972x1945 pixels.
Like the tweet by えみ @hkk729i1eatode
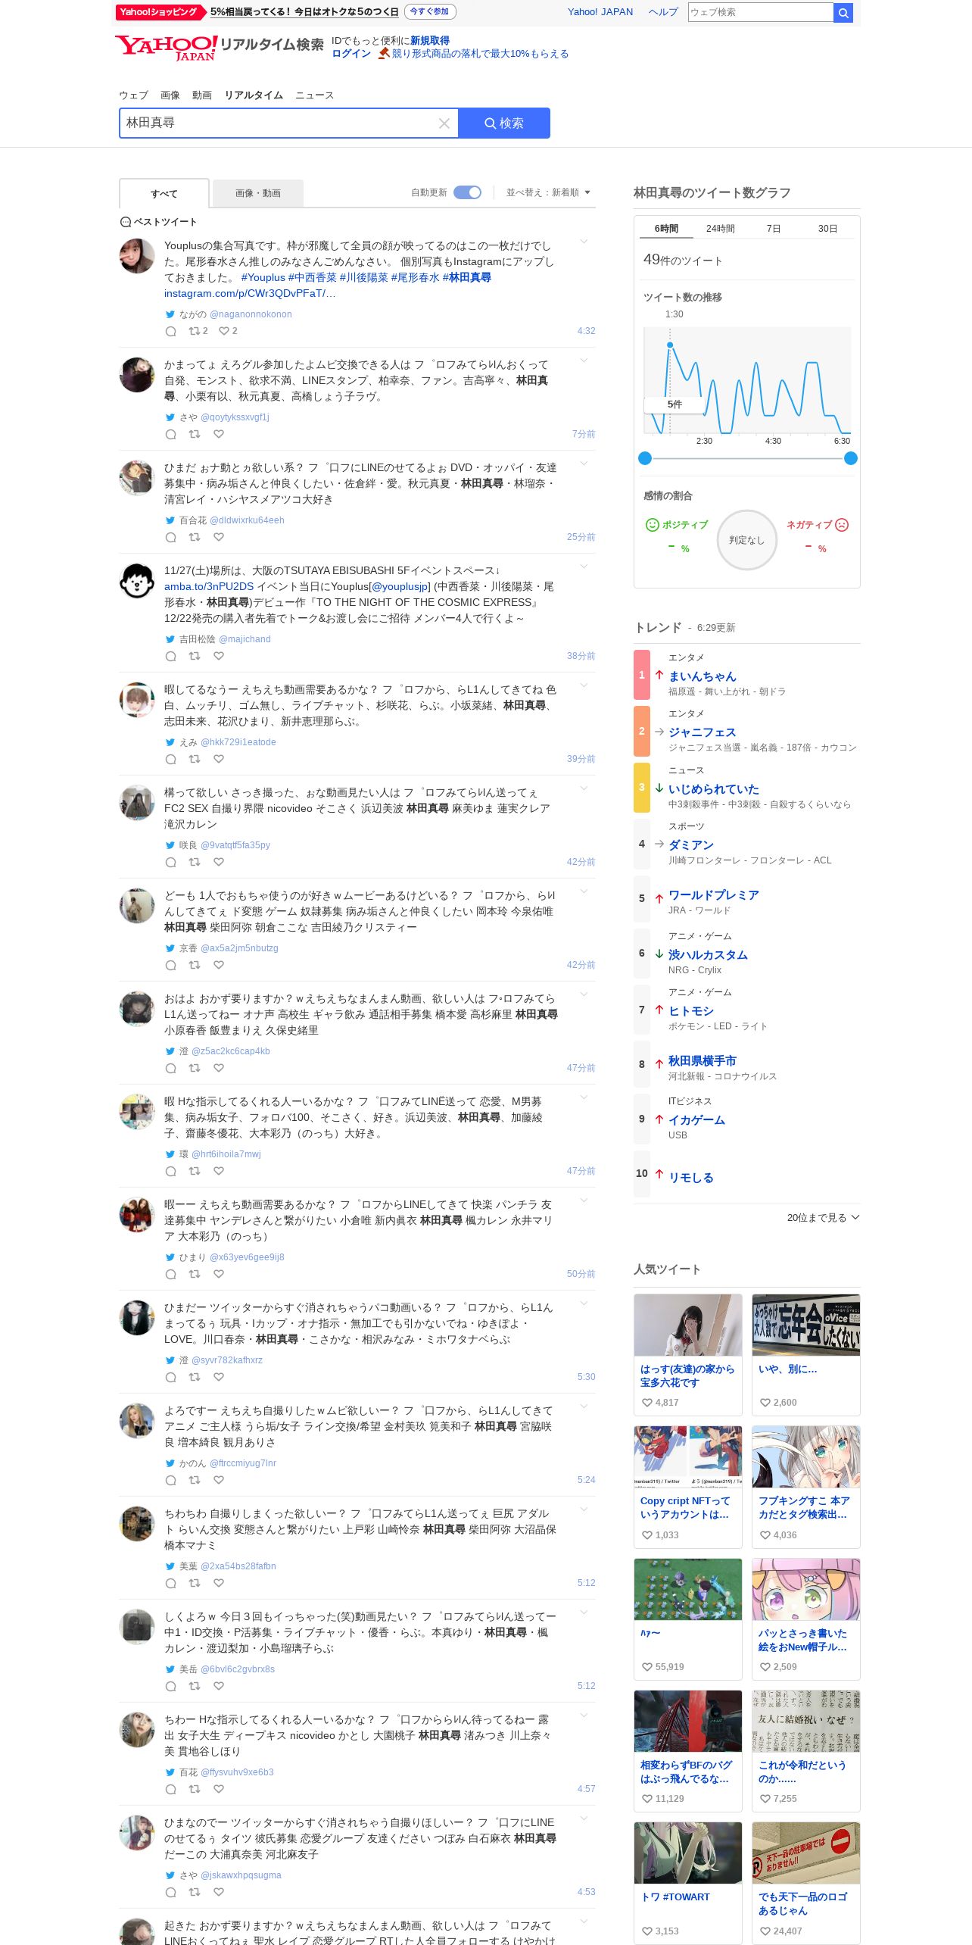[219, 759]
